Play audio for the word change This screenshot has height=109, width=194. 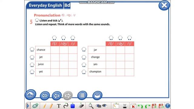[84, 57]
